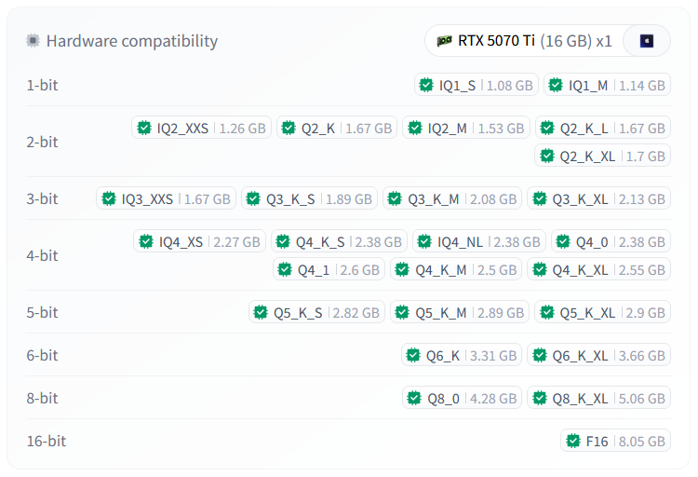Select the IQ1_M 1.14 GB quantization

coord(607,85)
